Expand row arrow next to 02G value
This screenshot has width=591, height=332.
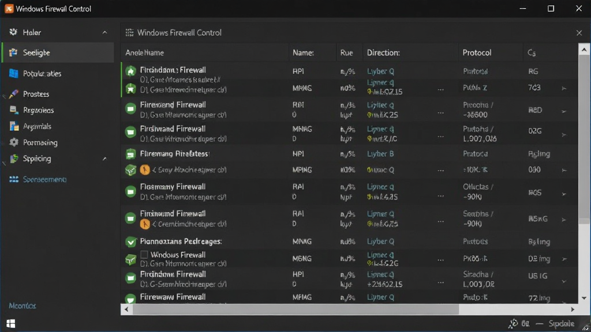[x=564, y=135]
